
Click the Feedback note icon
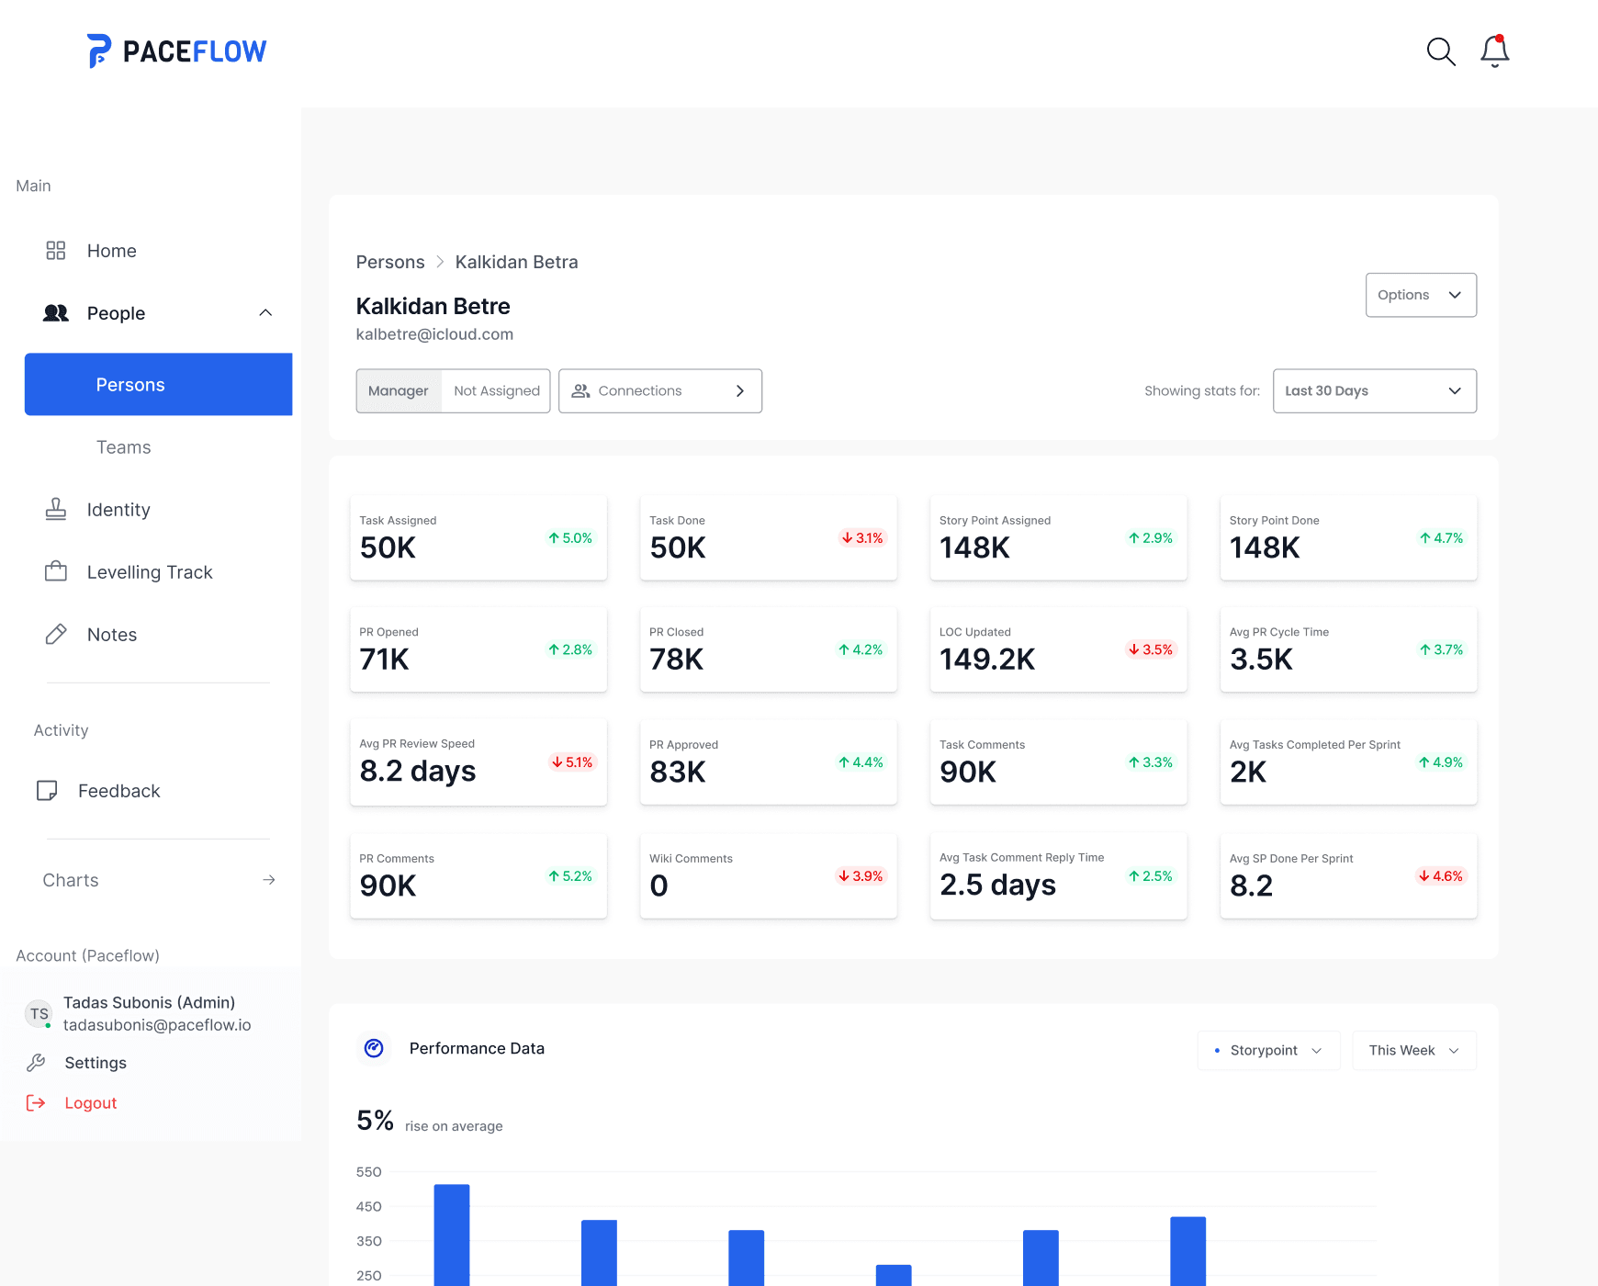(x=47, y=791)
